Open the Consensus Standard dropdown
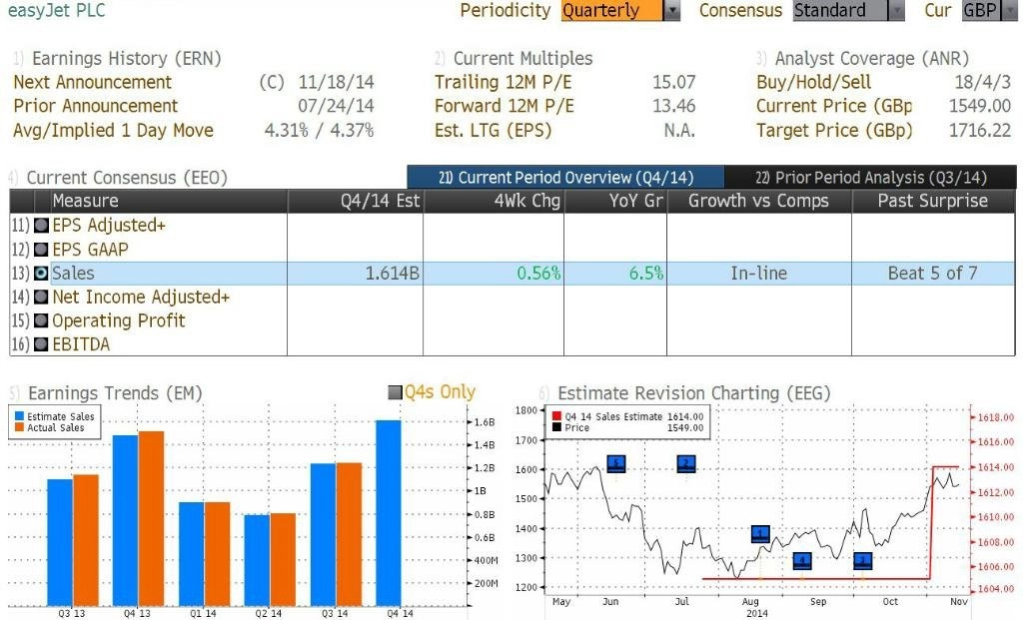The height and width of the screenshot is (620, 1023). pyautogui.click(x=848, y=10)
